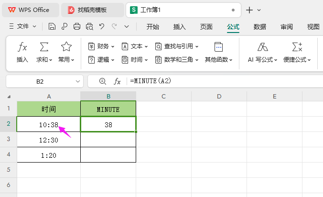
Task: Select cell A3 containing 12:30
Action: point(48,140)
